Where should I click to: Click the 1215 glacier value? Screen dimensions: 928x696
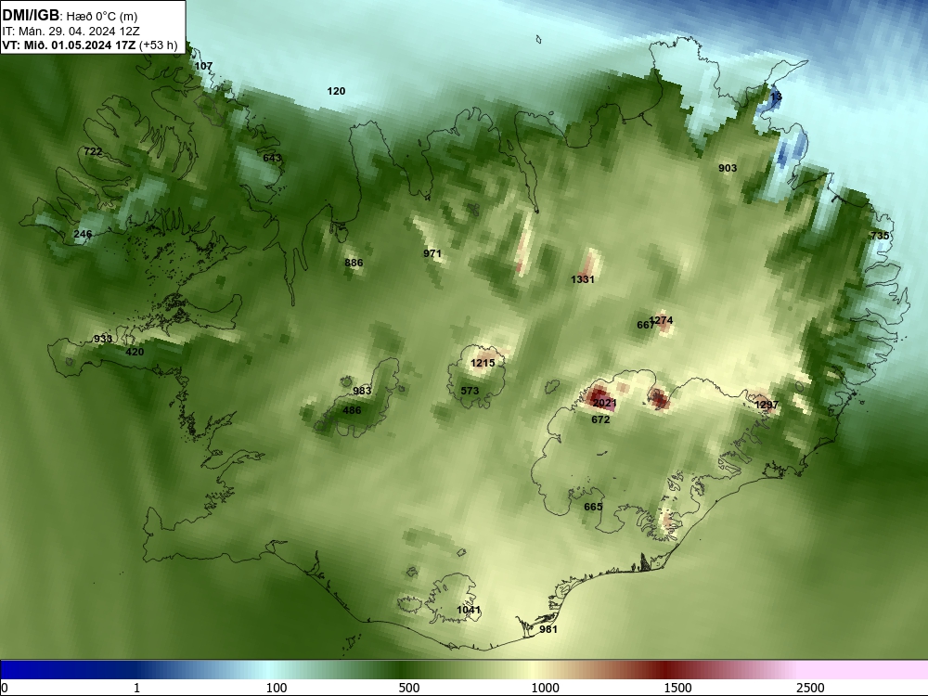[x=483, y=363]
